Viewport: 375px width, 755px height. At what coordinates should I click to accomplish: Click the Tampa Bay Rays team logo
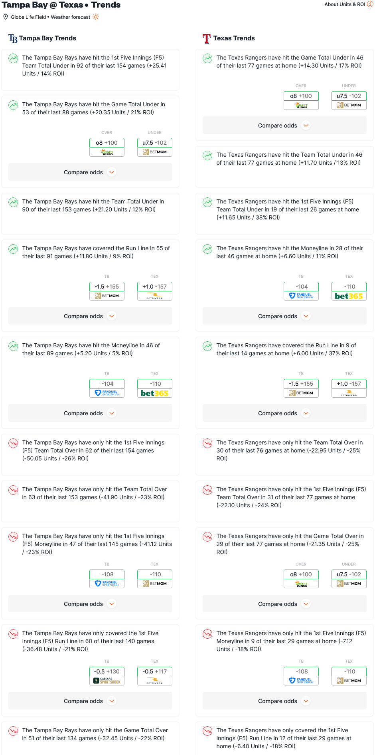tap(13, 38)
